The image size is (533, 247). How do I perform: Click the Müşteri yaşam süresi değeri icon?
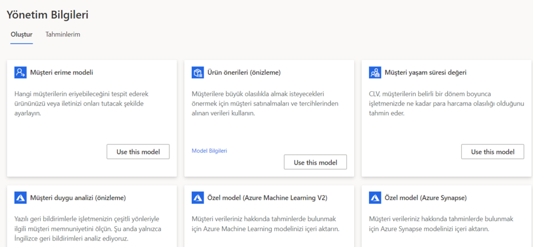[375, 72]
